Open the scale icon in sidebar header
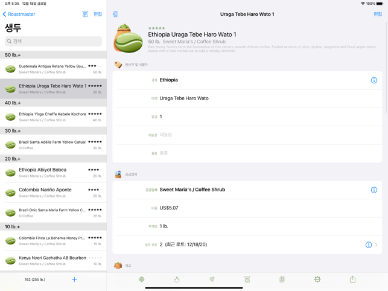The image size is (388, 291). (x=85, y=14)
